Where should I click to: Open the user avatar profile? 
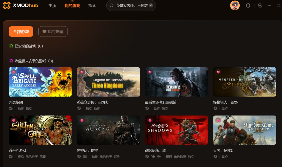(x=235, y=5)
